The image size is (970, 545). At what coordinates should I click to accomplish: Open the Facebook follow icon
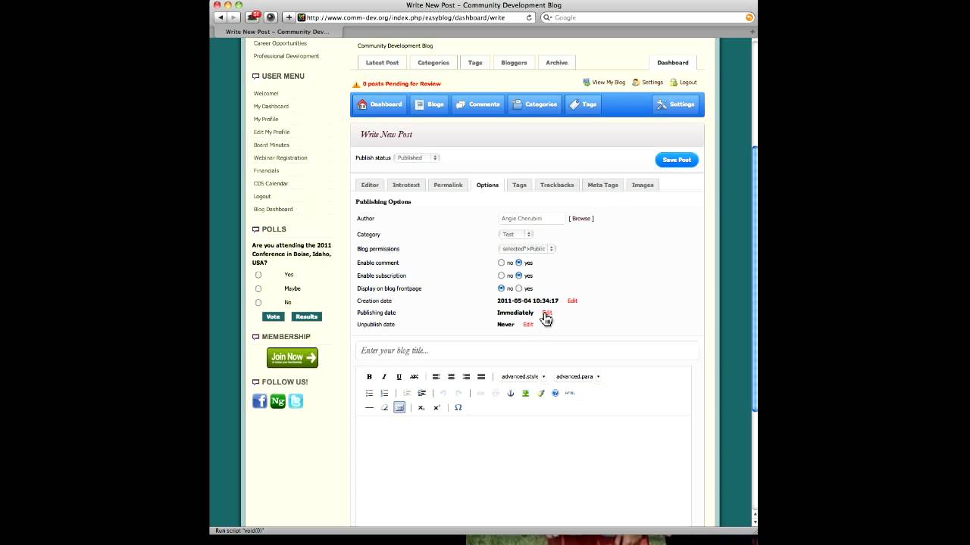[260, 401]
